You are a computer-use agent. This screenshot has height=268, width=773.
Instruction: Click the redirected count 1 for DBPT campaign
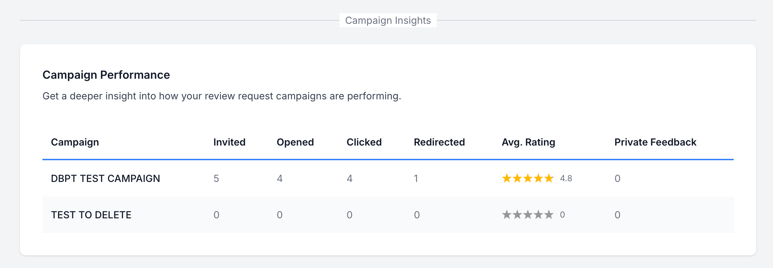416,178
